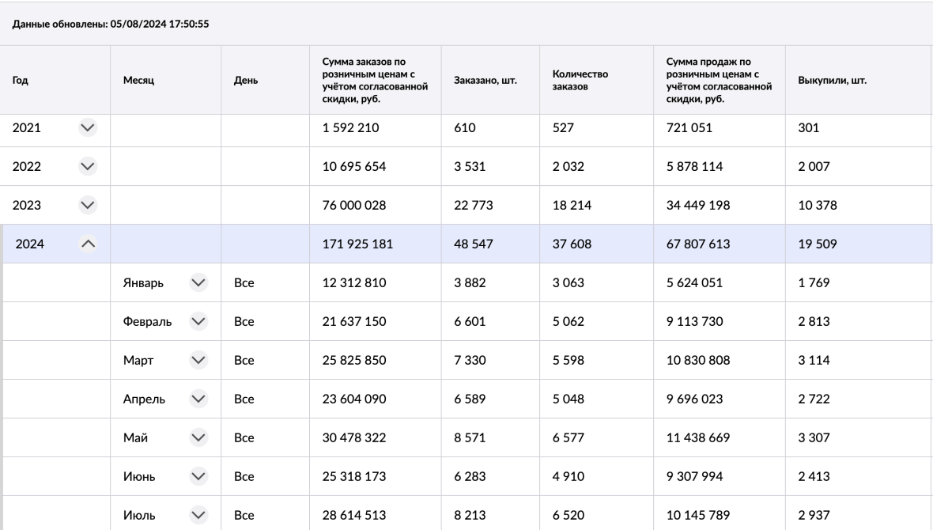Screen dimensions: 933x530
Task: Click the 10 378 purchased units cell
Action: tap(859, 205)
